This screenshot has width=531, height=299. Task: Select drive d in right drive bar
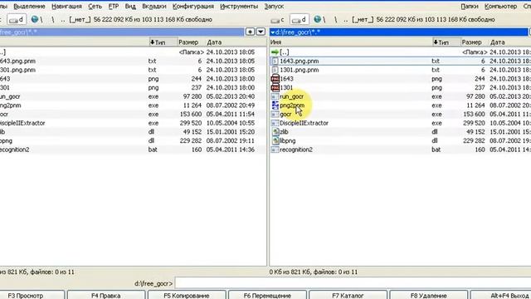coord(300,20)
